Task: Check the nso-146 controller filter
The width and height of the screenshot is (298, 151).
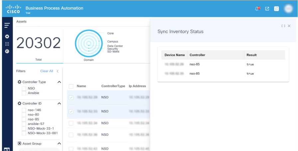Action: click(24, 110)
